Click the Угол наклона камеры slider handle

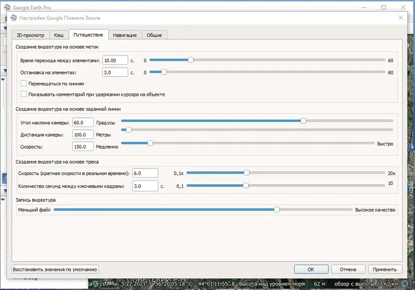303,121
